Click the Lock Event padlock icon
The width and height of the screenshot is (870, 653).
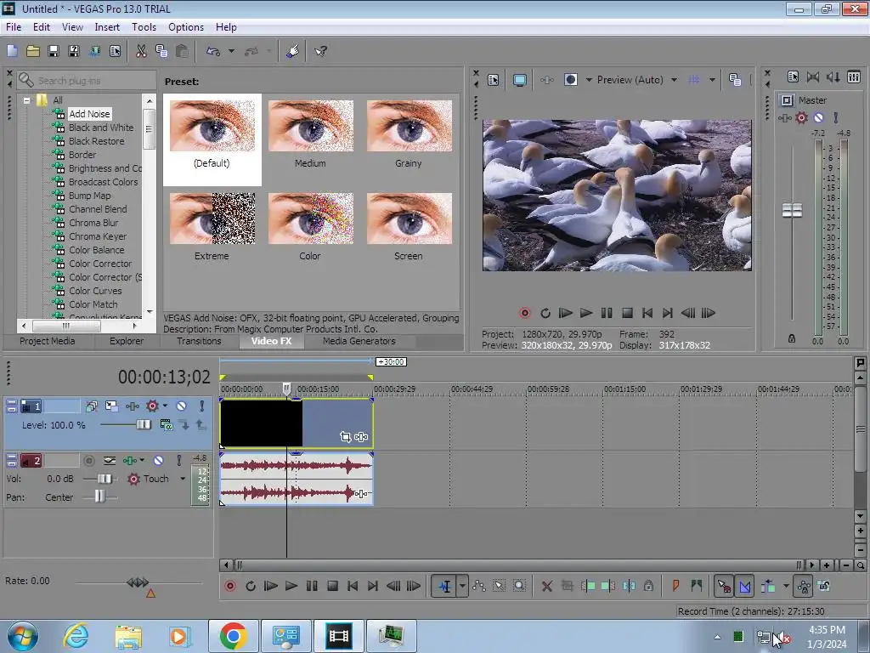(x=648, y=586)
